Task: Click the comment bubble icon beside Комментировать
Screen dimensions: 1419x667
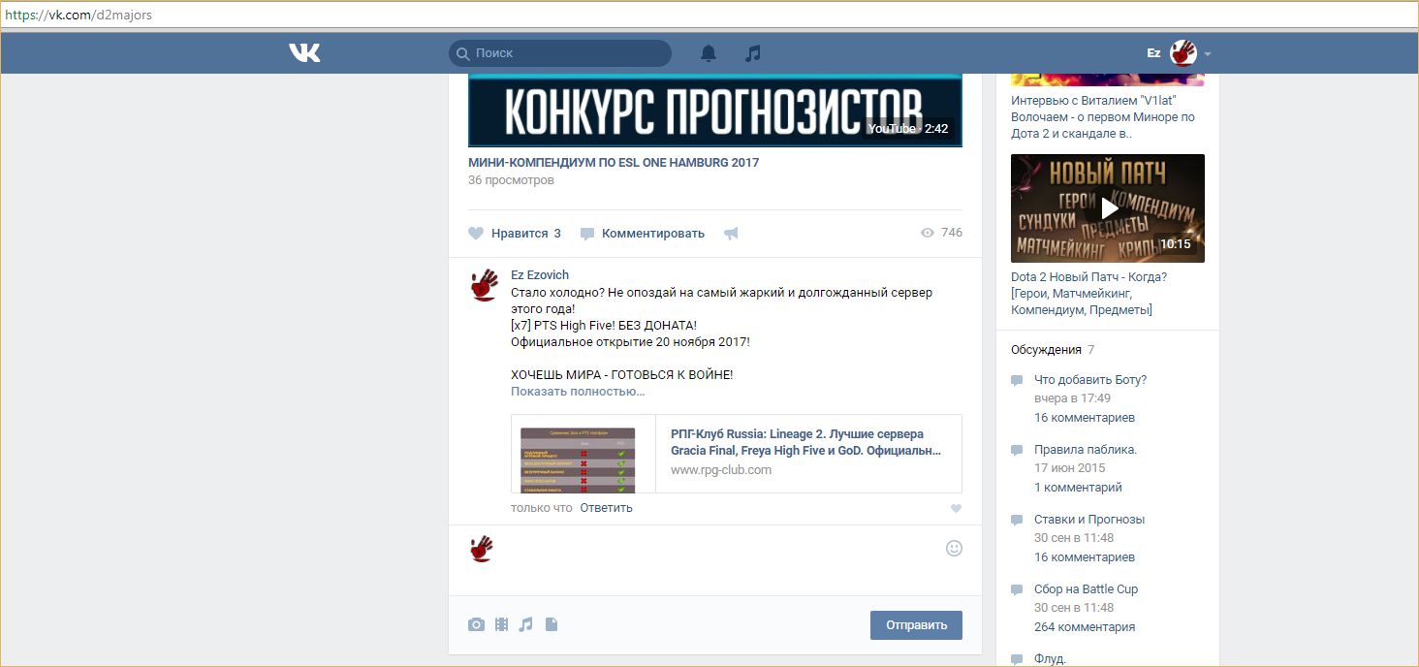Action: [x=587, y=234]
